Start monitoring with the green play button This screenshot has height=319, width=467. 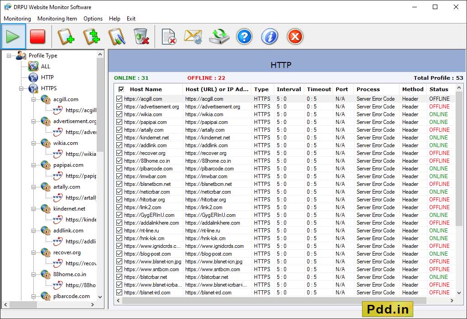pyautogui.click(x=13, y=37)
